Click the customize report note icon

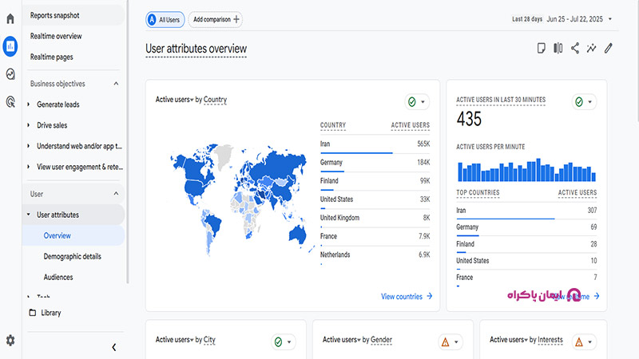pos(542,48)
